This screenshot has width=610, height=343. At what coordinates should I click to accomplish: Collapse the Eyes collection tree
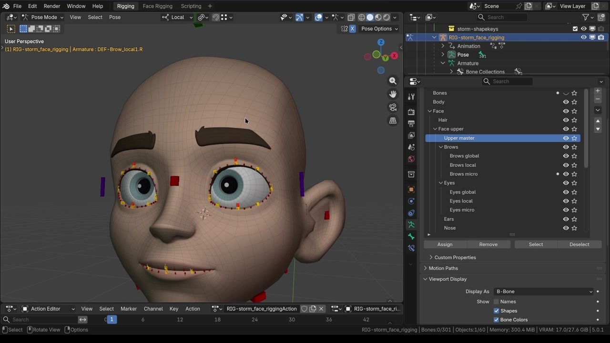coord(441,183)
